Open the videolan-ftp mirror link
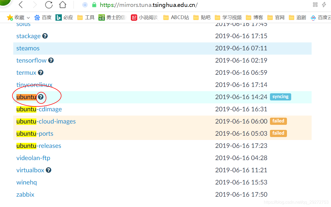This screenshot has height=207, width=331. coord(33,158)
